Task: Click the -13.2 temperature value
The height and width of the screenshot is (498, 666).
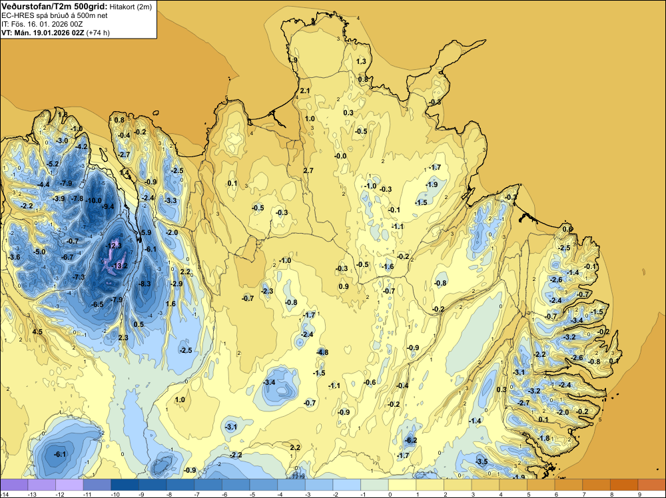Action: (119, 266)
